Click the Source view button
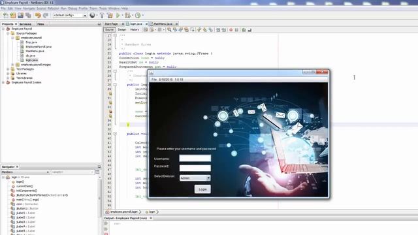 click(109, 29)
